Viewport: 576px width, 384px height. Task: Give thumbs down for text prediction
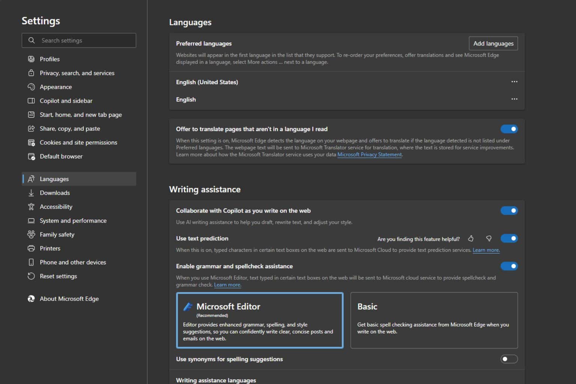[489, 238]
